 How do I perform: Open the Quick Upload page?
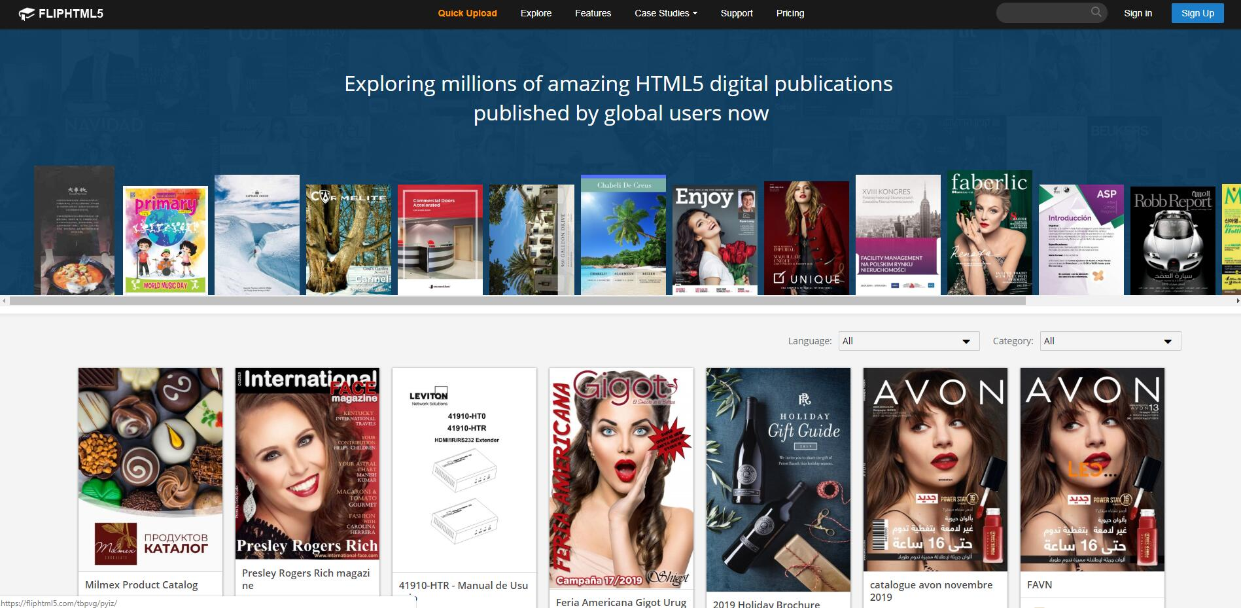pos(467,13)
